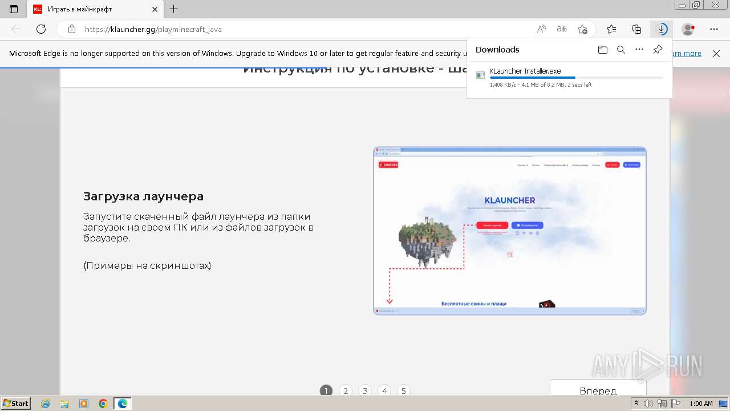The width and height of the screenshot is (730, 411).
Task: Refresh the klauncher page
Action: 41,29
